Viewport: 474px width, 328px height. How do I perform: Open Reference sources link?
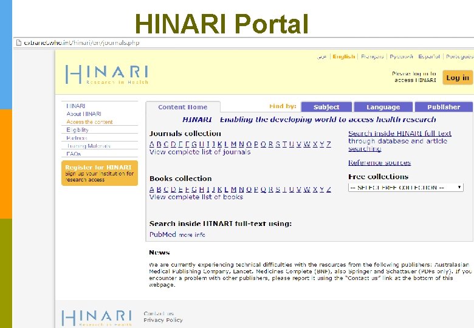point(379,163)
